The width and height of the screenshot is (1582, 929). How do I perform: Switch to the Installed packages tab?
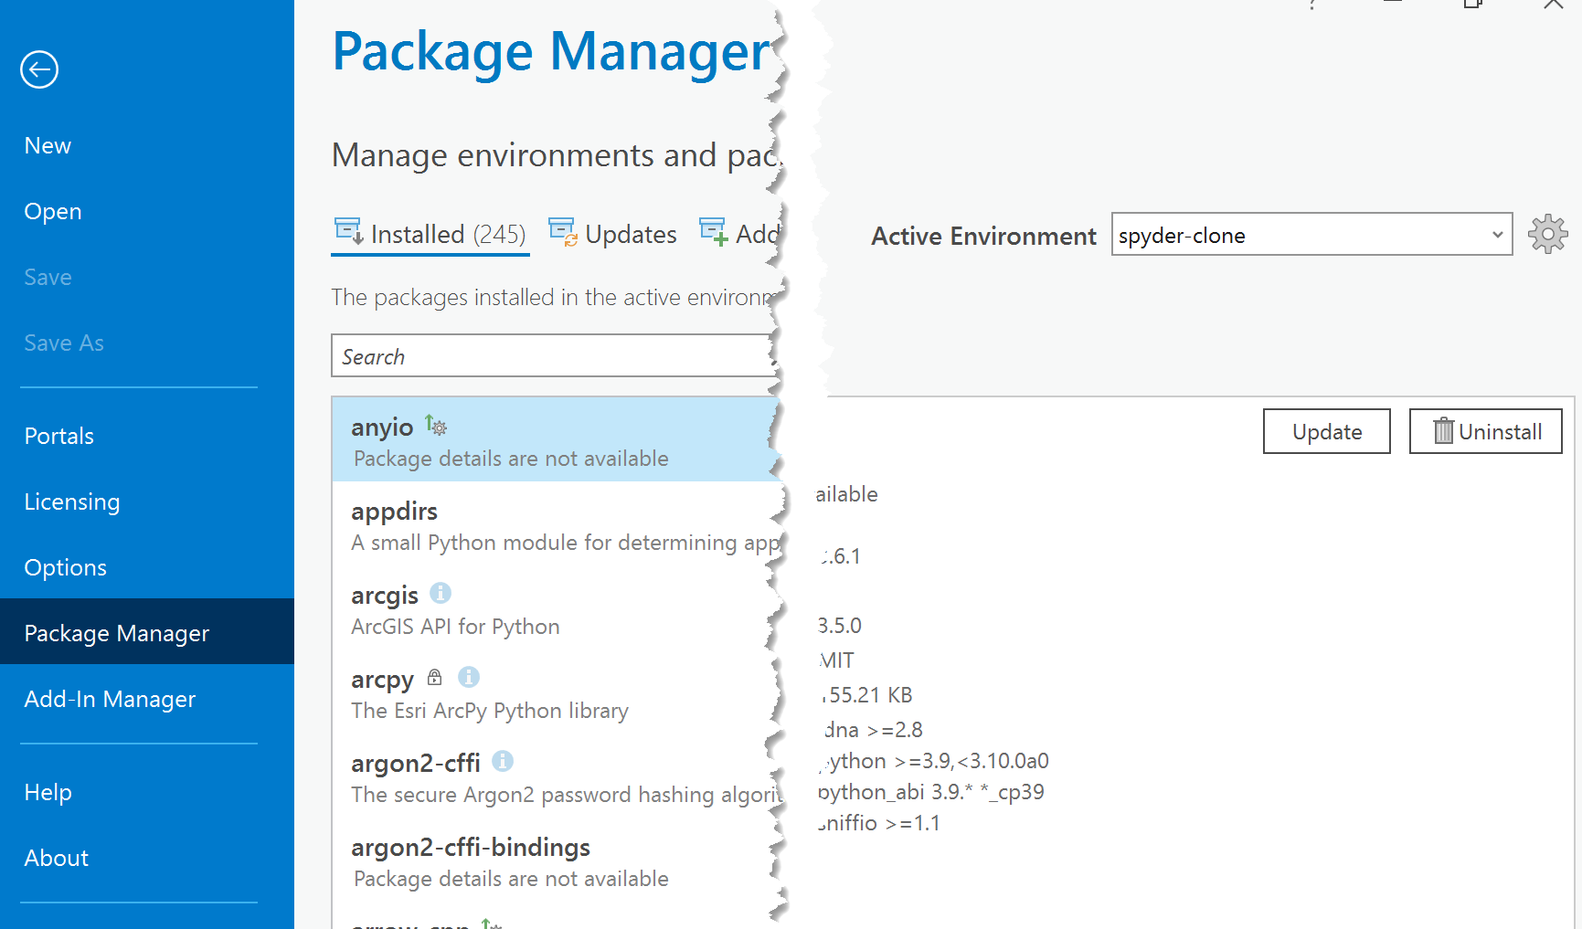pyautogui.click(x=430, y=235)
